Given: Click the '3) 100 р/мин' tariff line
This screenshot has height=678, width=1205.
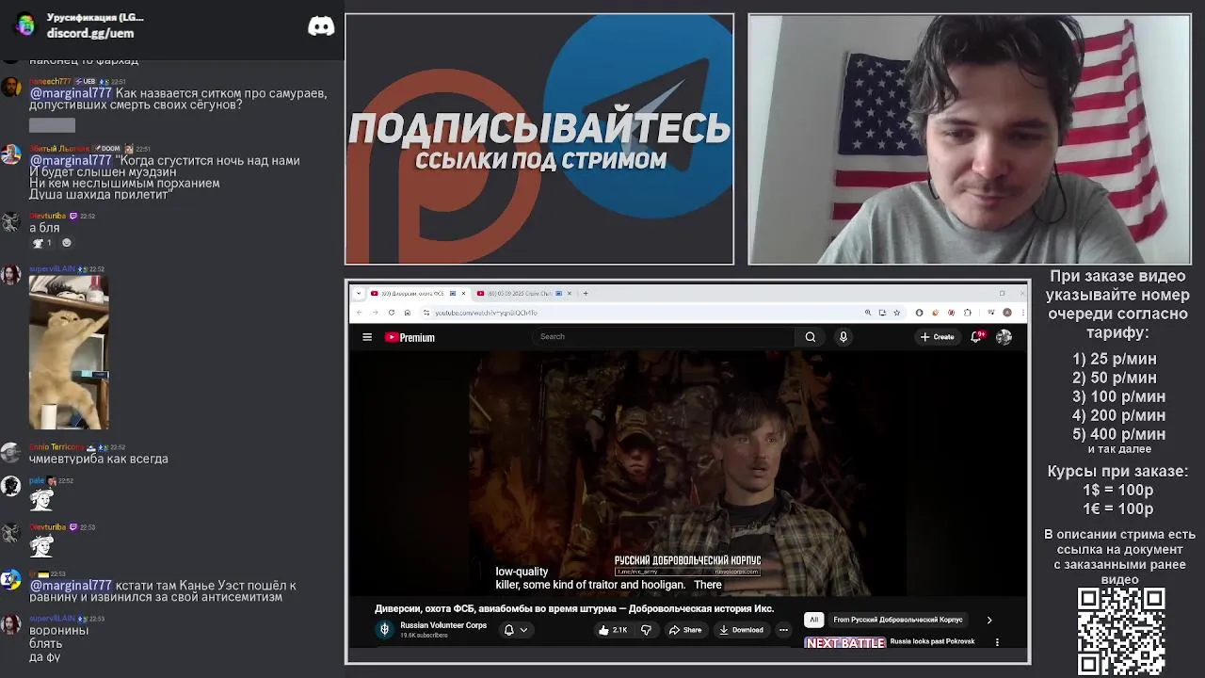Looking at the screenshot, I should tap(1118, 396).
